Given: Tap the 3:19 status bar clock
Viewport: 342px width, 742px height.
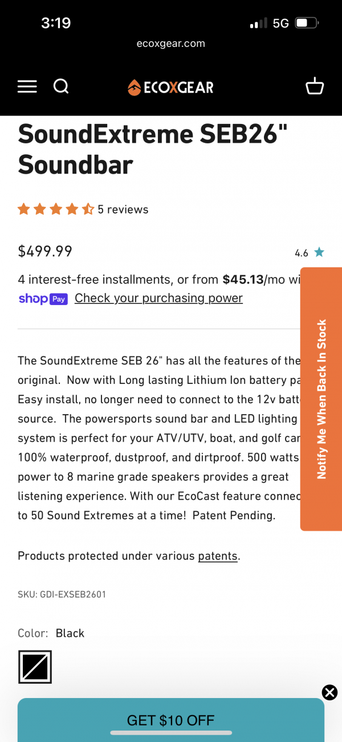Looking at the screenshot, I should pos(56,23).
